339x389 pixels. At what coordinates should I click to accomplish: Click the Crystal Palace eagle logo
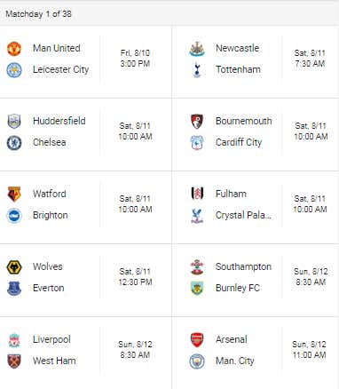pos(197,216)
